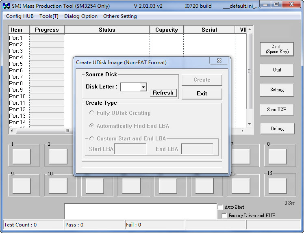This screenshot has width=304, height=233.
Task: Click the Port 7 progress bar
Action: [x=47, y=77]
